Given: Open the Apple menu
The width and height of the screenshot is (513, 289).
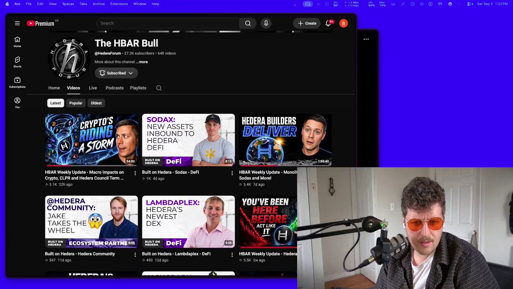Looking at the screenshot, I should (7, 4).
